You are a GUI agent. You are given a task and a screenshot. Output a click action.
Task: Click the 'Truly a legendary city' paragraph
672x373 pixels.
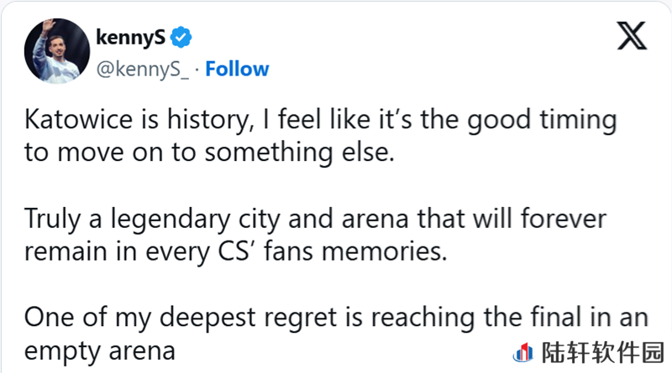[316, 235]
